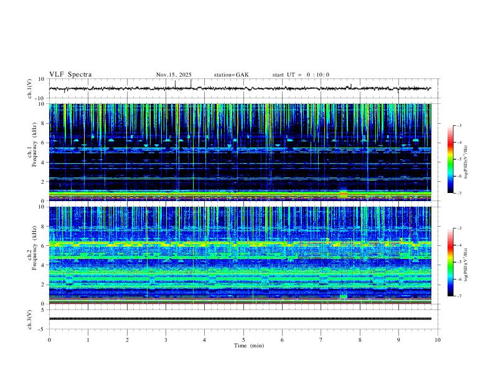Click the ch.1 log(PSD) colorbar label

click(x=467, y=162)
